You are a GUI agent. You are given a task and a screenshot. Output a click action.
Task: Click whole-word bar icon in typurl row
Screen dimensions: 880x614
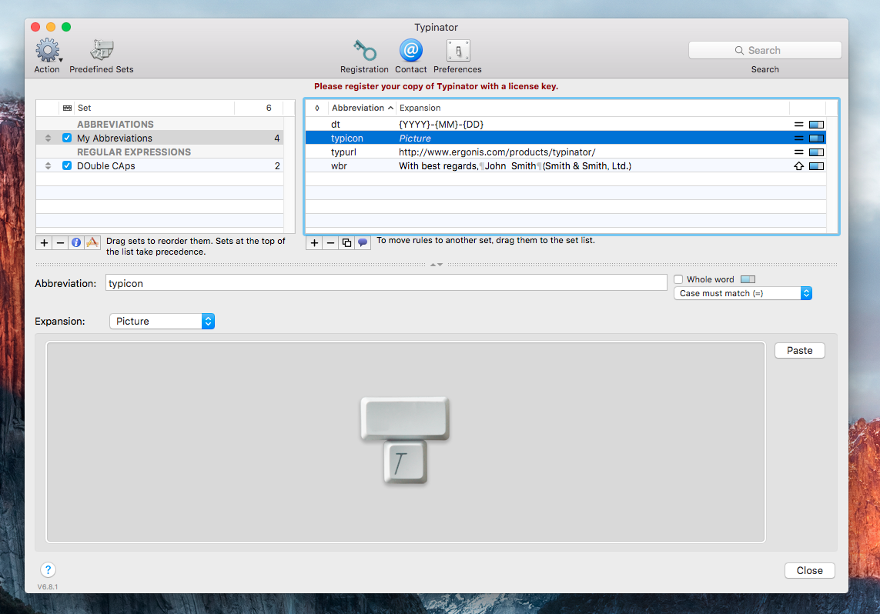[x=817, y=152]
